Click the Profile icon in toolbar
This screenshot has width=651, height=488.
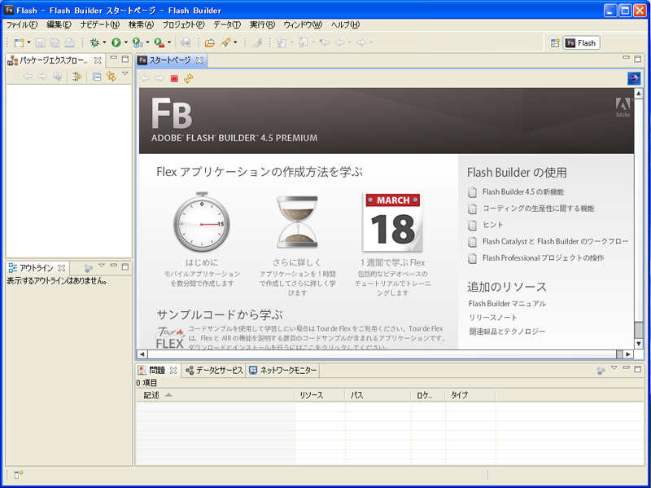(x=138, y=42)
